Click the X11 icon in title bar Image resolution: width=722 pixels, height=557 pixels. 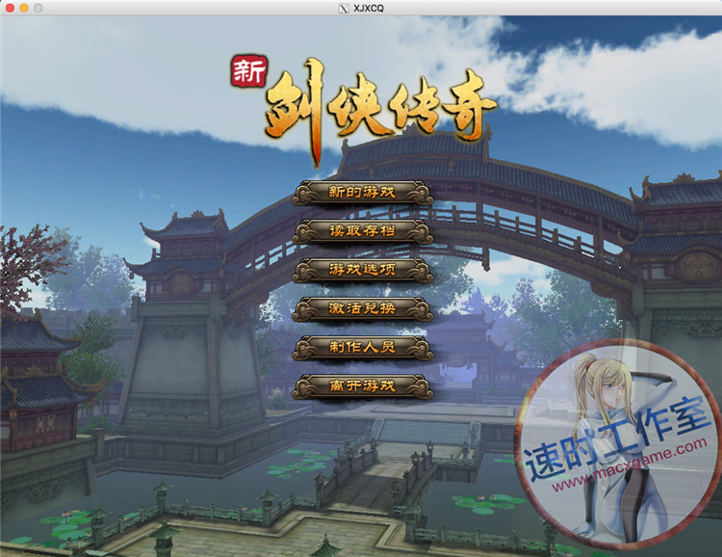(x=344, y=9)
